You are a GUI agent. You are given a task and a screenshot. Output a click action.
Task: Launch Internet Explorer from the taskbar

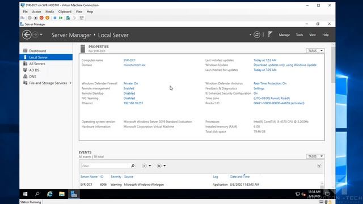click(49, 194)
